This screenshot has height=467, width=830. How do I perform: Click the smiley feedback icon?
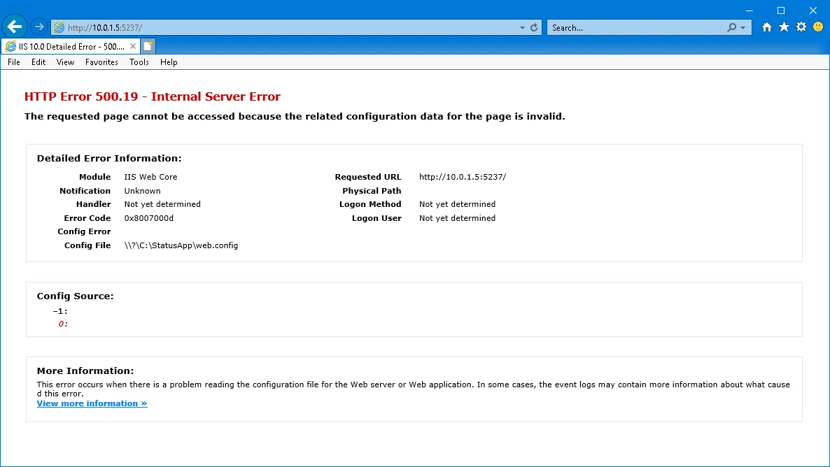[x=818, y=27]
